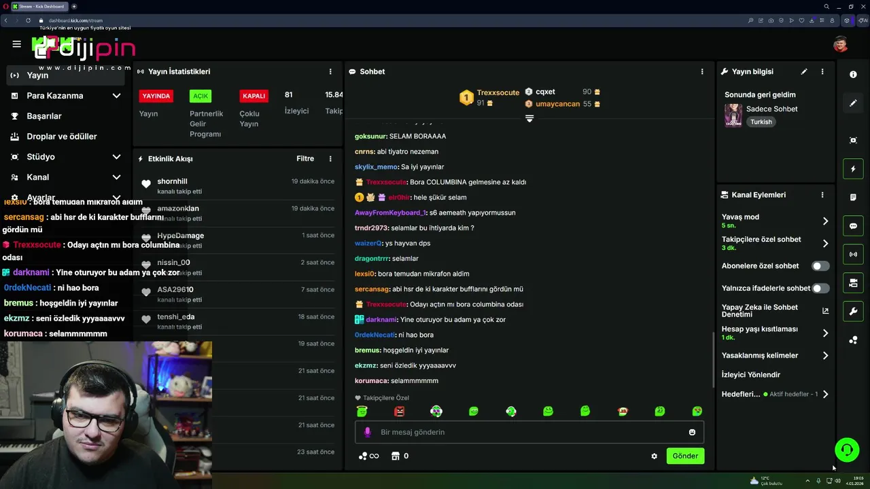Open Yayın İstatistikleri three-dot menu
This screenshot has height=489, width=870.
click(x=330, y=71)
